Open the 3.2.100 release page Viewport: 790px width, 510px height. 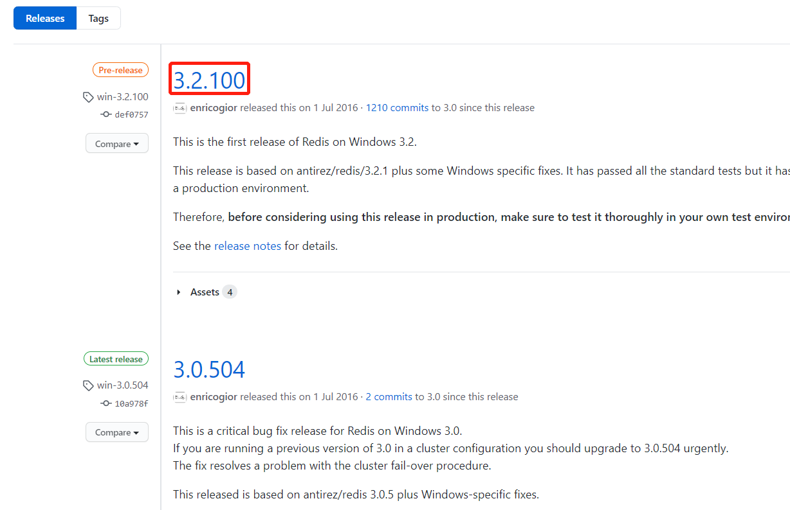pyautogui.click(x=209, y=78)
